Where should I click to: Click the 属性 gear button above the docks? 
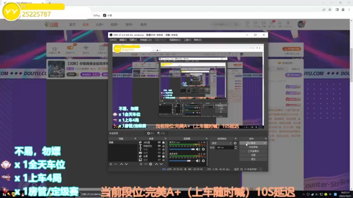click(151, 133)
